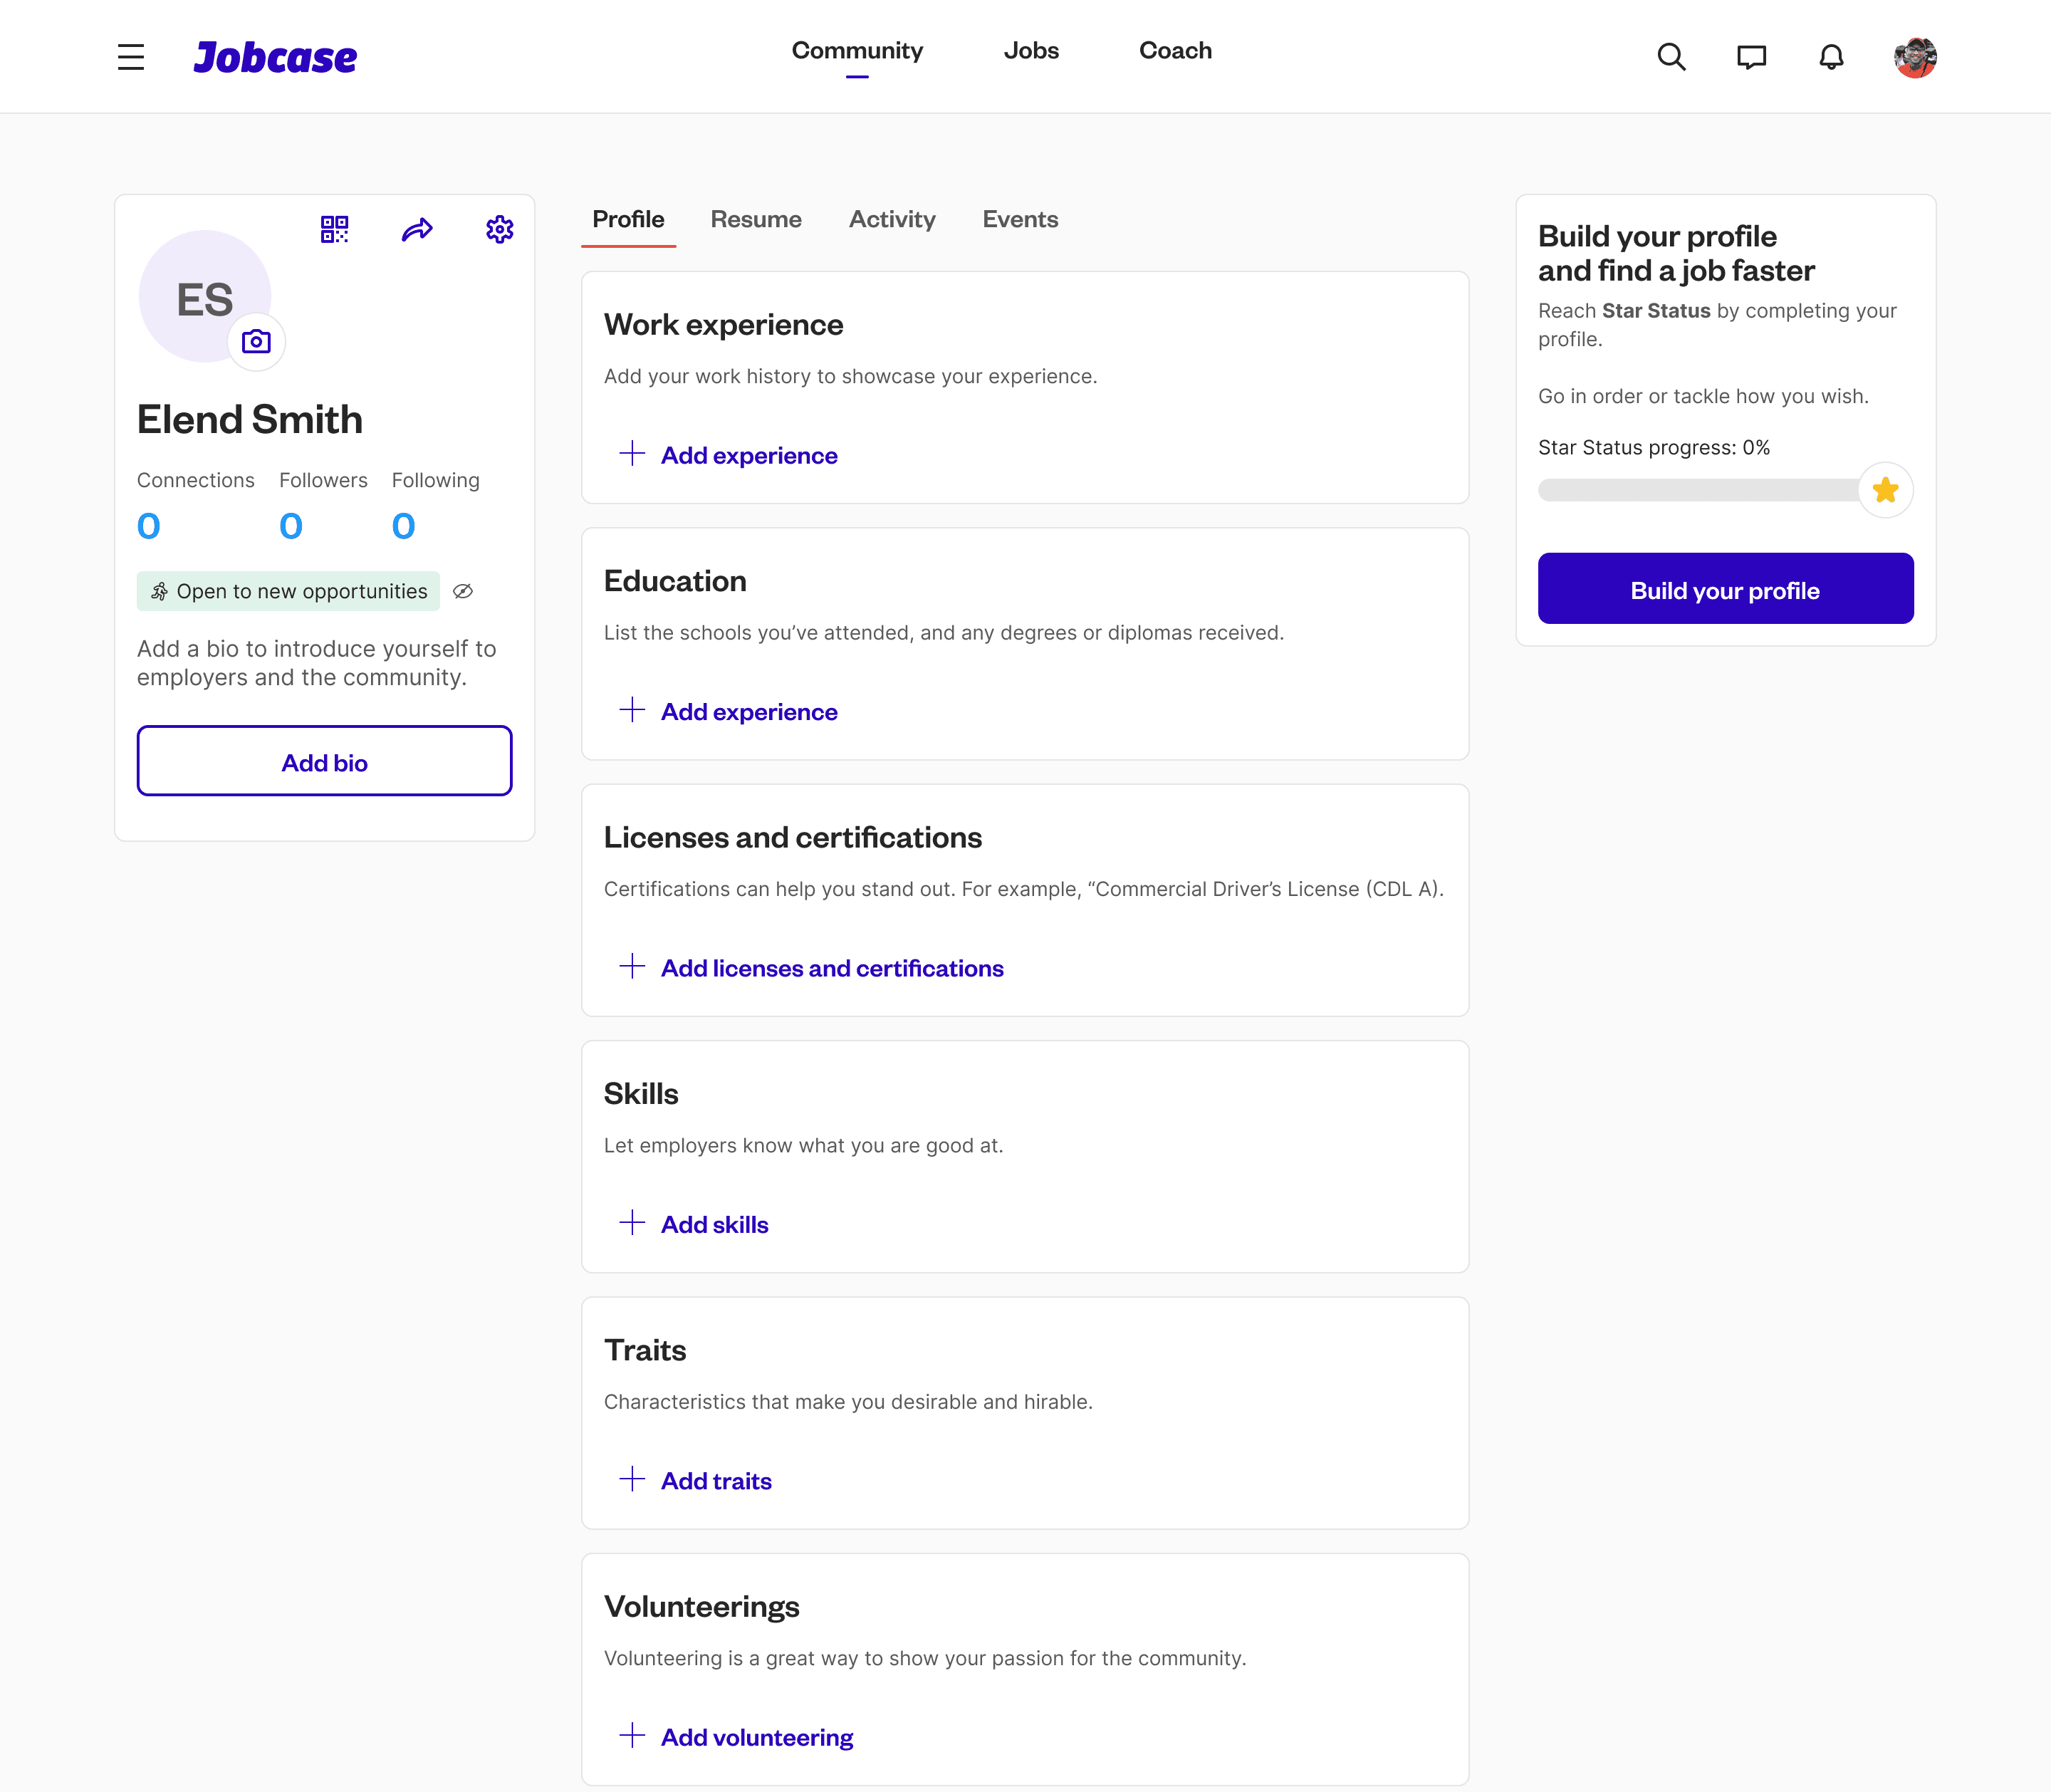Add experience under Work experience

click(749, 455)
